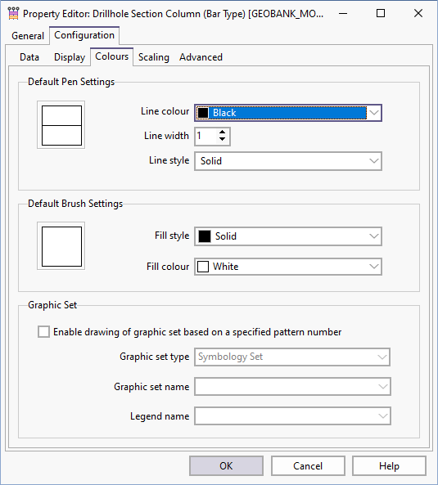Enable drawing of graphic set checkbox
This screenshot has height=485, width=438.
click(43, 332)
